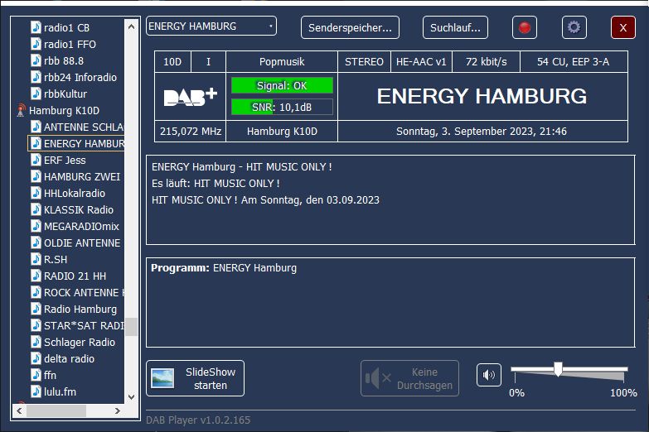Click the red record button
This screenshot has height=432, width=649.
[x=525, y=27]
